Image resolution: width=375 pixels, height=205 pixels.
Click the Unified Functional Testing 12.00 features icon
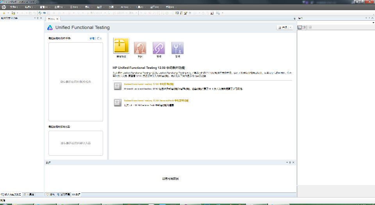point(117,86)
